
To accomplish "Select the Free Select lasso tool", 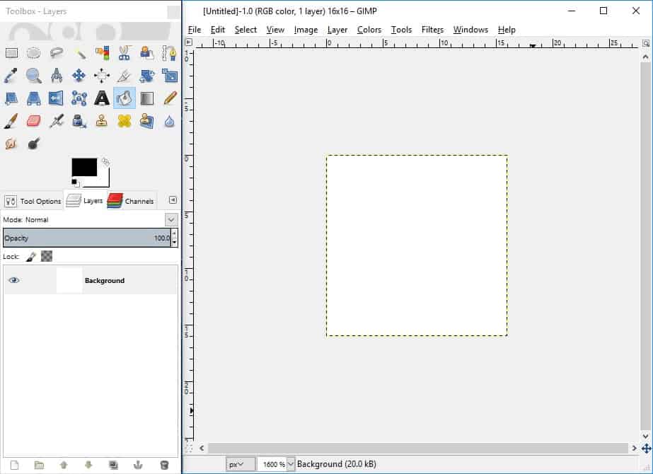I will (x=56, y=53).
